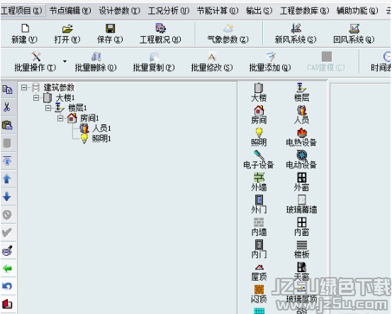Click 批量修改 batch modify
Screen dimensions: 392x314
212,62
